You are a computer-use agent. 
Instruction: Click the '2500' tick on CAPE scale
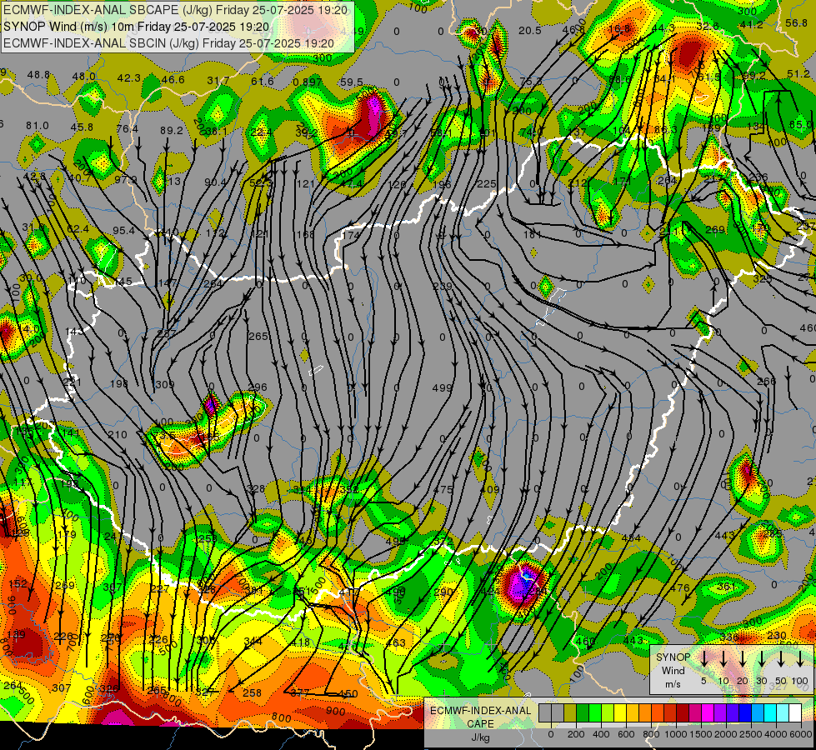click(x=751, y=734)
